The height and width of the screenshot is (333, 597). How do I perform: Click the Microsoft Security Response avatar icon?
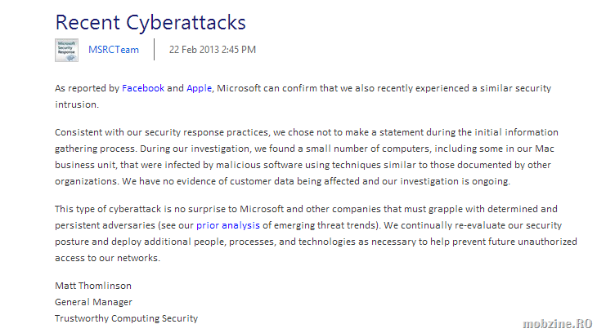tap(66, 50)
